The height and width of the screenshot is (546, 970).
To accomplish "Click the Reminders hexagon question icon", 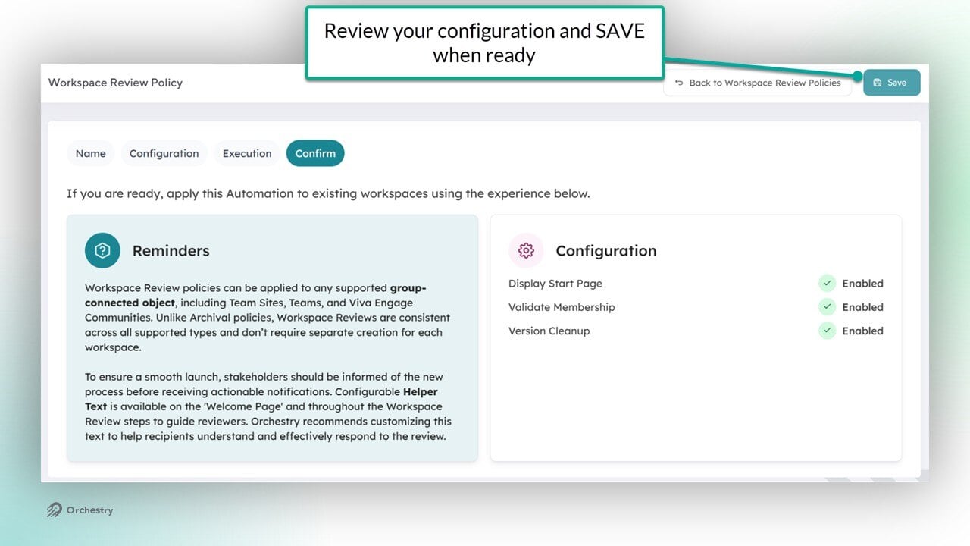I will point(102,250).
